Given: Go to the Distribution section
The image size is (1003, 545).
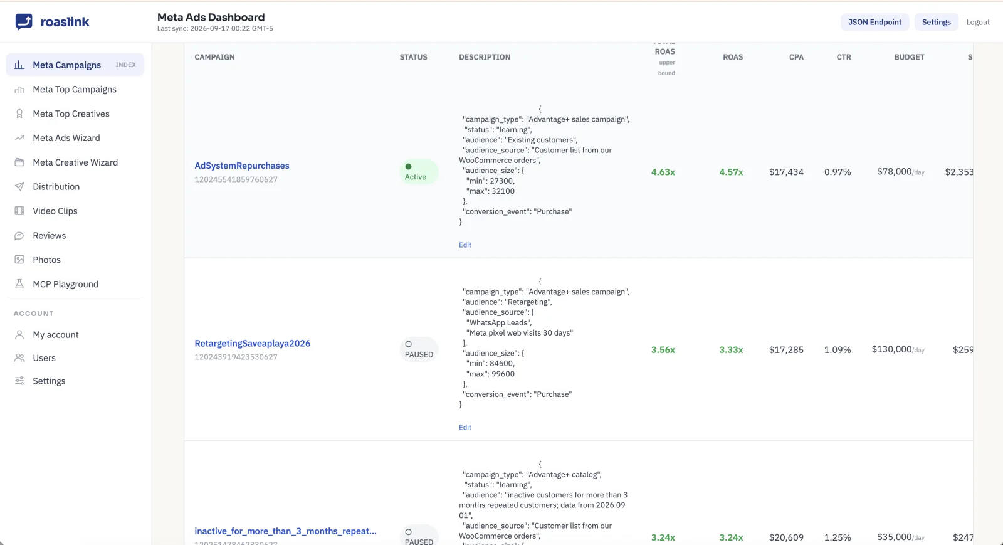Looking at the screenshot, I should (75, 187).
